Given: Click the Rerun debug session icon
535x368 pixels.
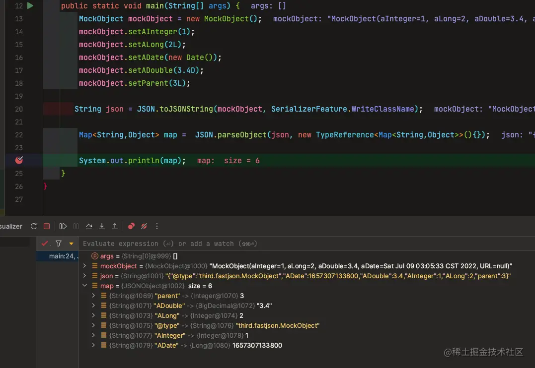Looking at the screenshot, I should [34, 226].
